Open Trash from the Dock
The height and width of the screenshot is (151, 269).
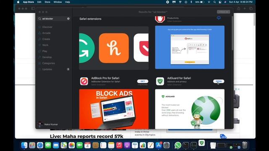(x=245, y=145)
